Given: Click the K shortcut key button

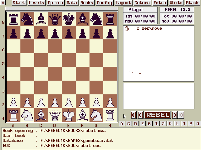Looking at the screenshot, I should click(170, 124).
